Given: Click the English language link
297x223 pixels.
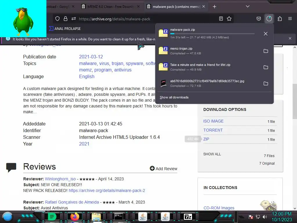Looking at the screenshot, I should (x=86, y=76).
